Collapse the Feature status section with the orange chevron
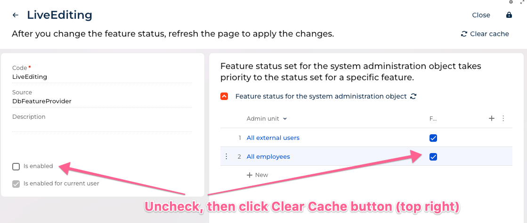The image size is (527, 223). click(224, 96)
